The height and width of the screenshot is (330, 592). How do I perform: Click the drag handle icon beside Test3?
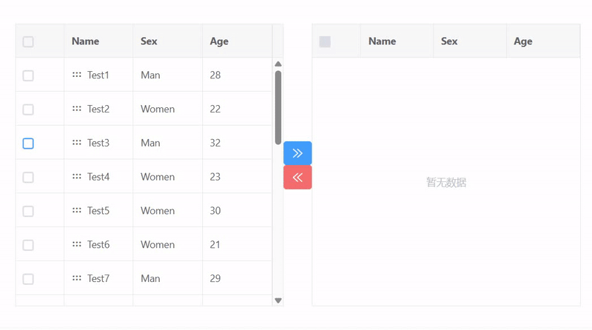coord(77,143)
